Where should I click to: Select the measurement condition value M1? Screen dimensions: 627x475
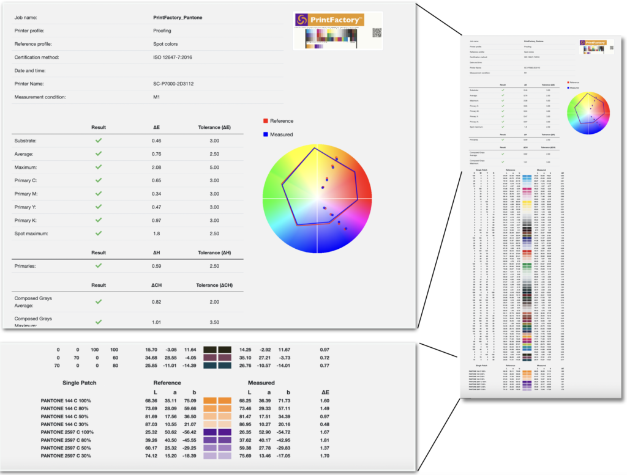point(156,97)
